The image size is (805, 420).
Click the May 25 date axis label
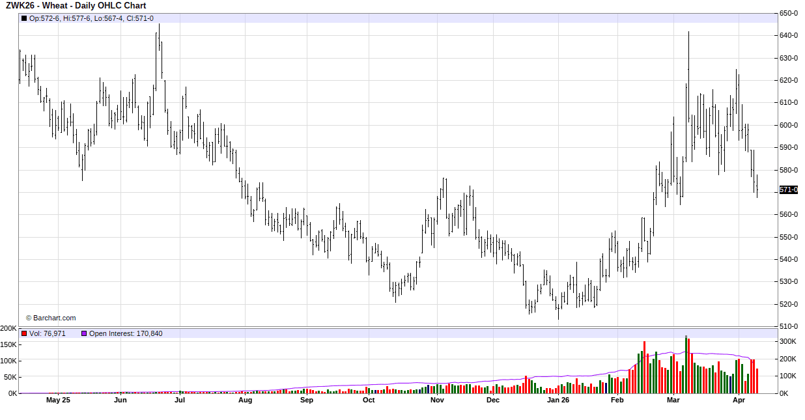click(x=58, y=400)
